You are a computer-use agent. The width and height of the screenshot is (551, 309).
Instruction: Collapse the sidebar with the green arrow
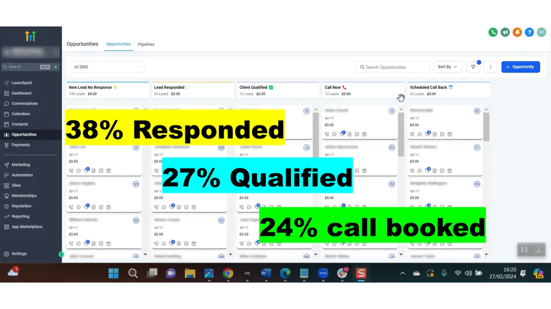pyautogui.click(x=61, y=254)
